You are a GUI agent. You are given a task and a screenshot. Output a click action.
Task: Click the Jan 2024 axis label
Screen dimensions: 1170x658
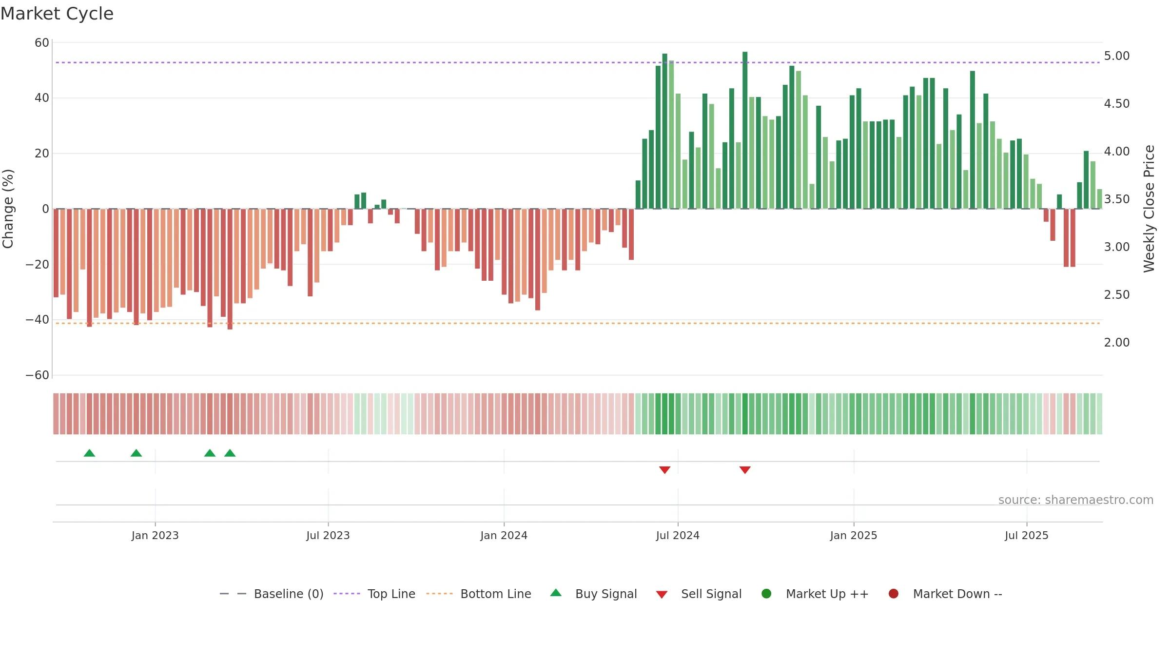pyautogui.click(x=504, y=535)
